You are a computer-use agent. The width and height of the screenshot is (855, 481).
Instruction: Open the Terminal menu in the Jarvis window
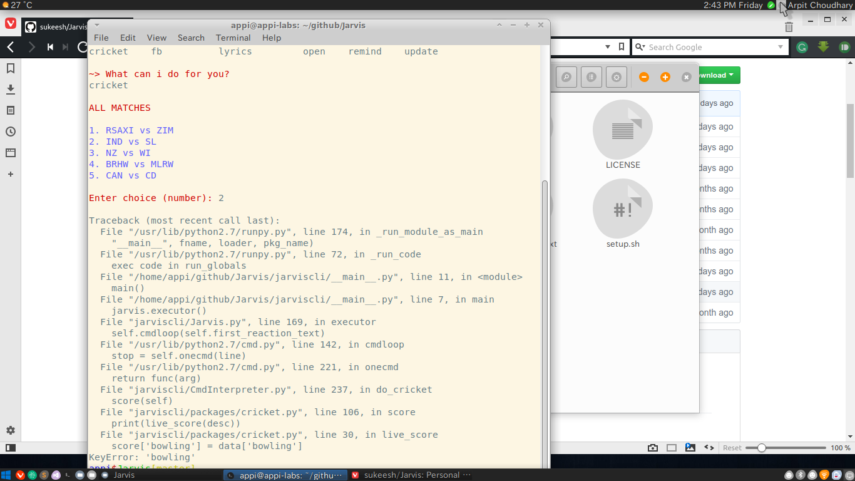pos(233,38)
